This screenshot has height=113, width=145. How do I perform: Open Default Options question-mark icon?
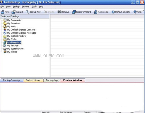pyautogui.click(x=113, y=12)
